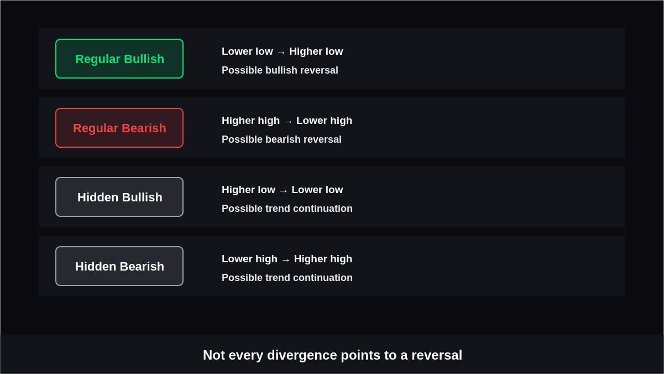Screen dimensions: 664x374
Task: Click 'Possible bullish reversal' text
Action: (280, 71)
